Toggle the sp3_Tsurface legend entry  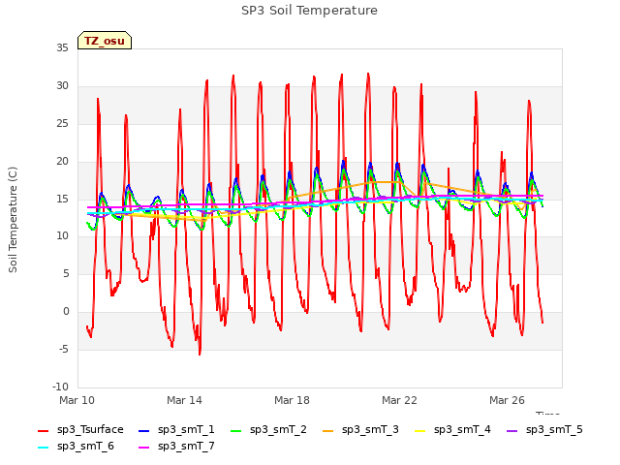tap(80, 430)
